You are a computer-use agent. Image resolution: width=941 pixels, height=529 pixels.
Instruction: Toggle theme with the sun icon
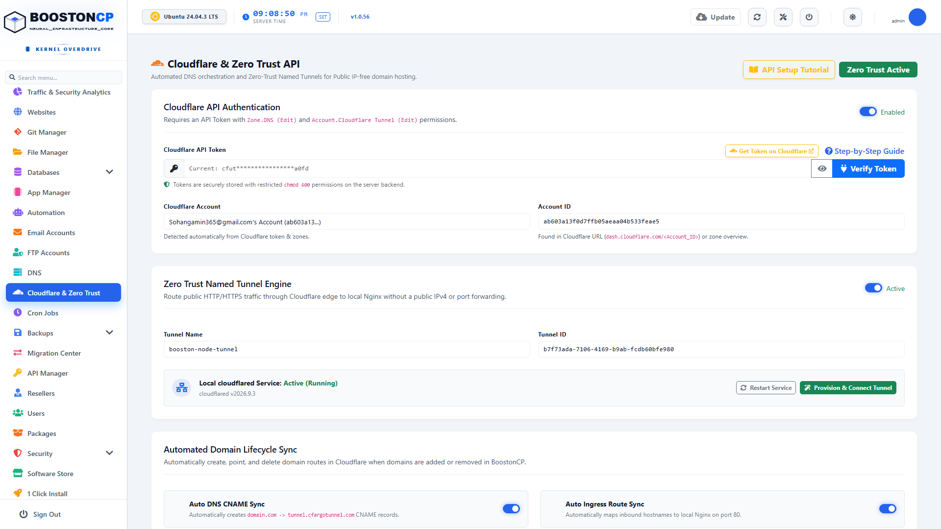click(x=853, y=17)
